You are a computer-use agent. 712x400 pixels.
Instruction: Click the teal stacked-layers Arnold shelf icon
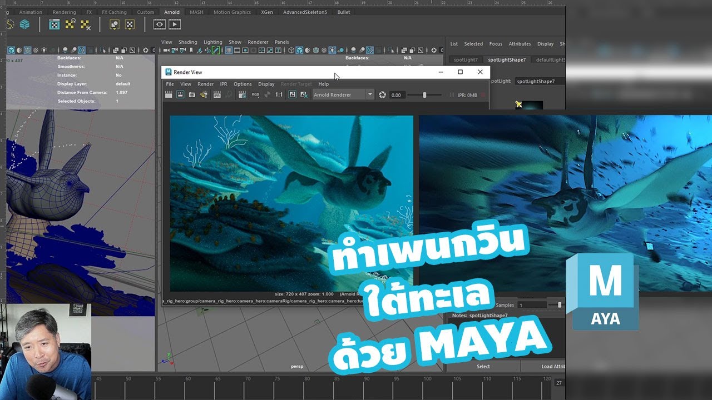(24, 24)
